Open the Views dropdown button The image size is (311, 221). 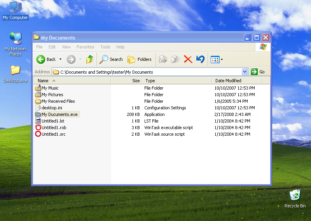click(x=217, y=59)
